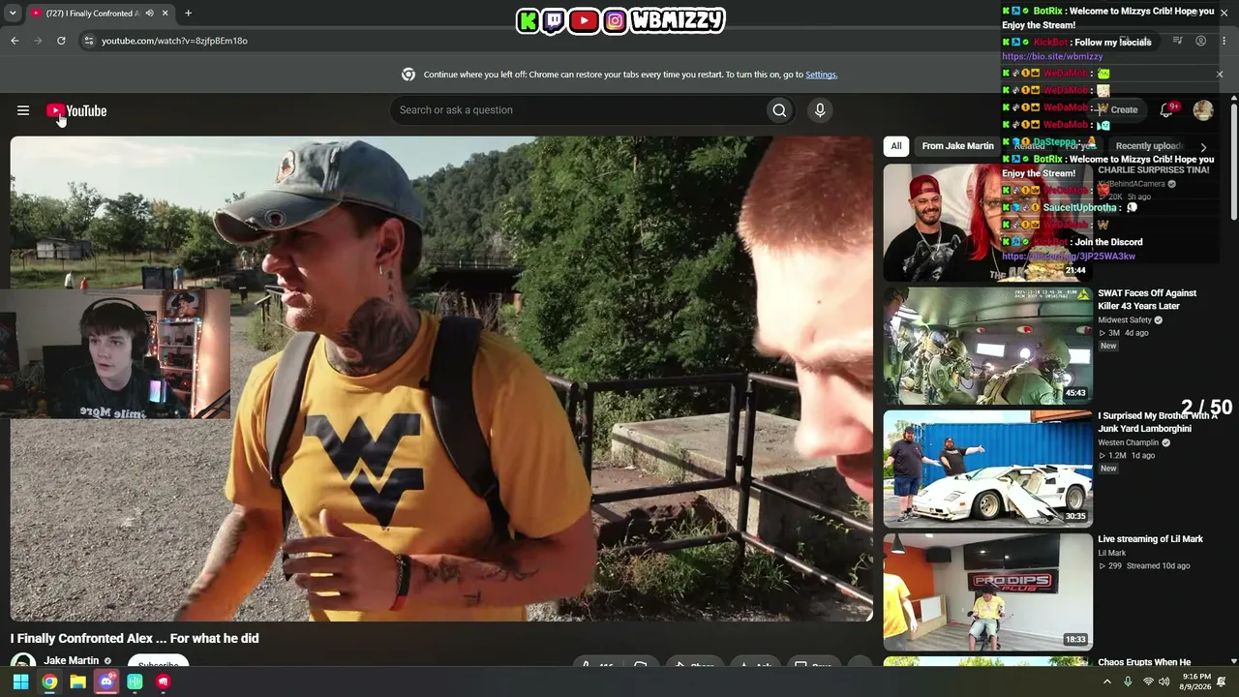
Task: Open the Jake Martin channel link
Action: [72, 661]
